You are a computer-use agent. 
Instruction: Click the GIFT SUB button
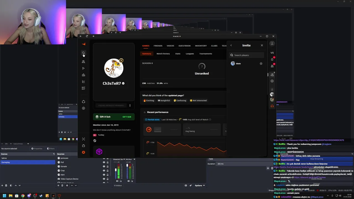pos(127,117)
